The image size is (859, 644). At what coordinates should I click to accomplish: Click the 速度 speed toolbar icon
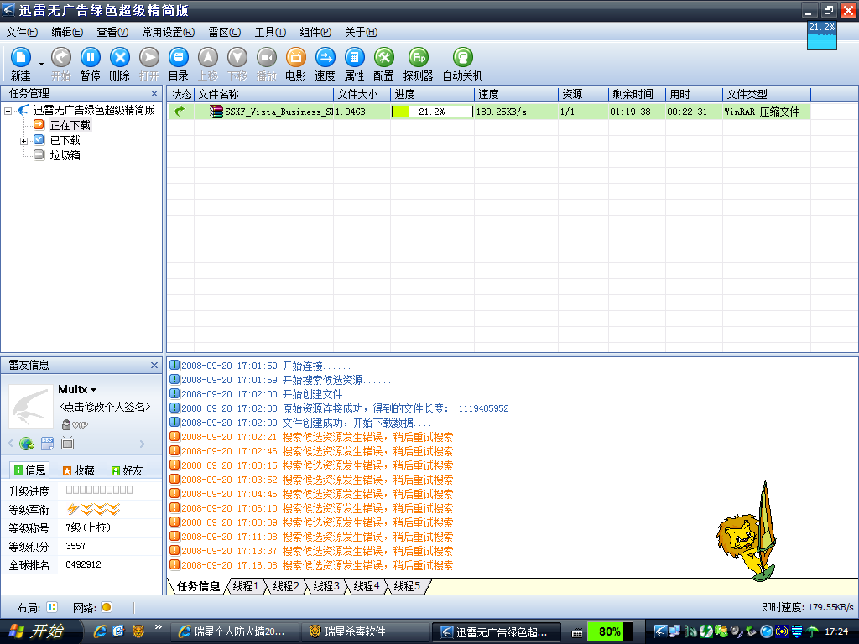(325, 57)
